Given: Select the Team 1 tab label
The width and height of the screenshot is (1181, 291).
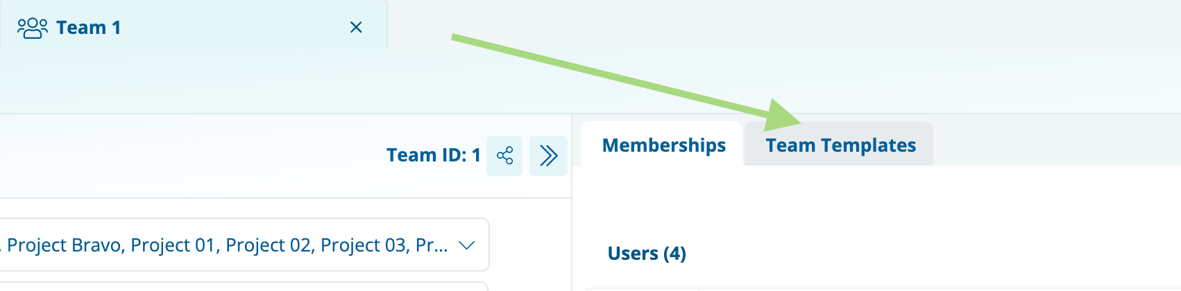Looking at the screenshot, I should click(88, 28).
